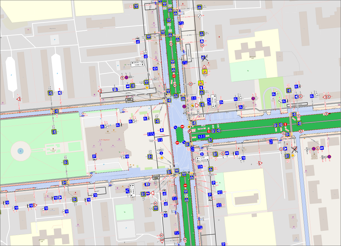Screen dimensions: 341x246
Task: Click the white end-of-restrictions circle at the top
Action: (199, 16)
